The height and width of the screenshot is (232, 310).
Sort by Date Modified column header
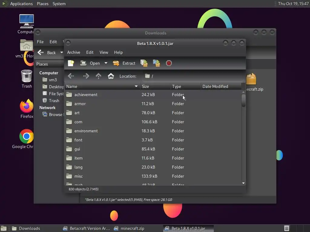coord(221,86)
